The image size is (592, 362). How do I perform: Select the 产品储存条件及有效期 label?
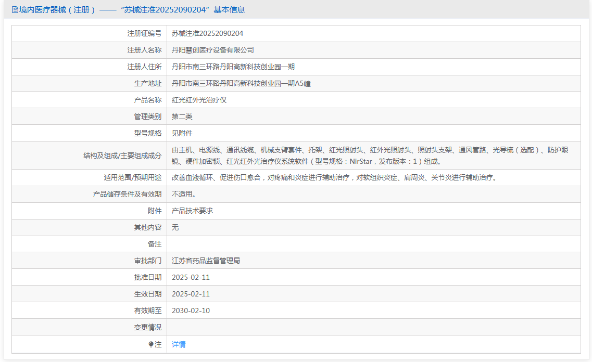(x=127, y=194)
